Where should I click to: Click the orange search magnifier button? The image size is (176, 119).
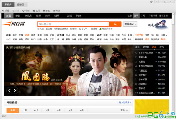click(115, 24)
